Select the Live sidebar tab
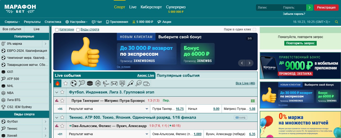The image size is (341, 138). pyautogui.click(x=37, y=29)
